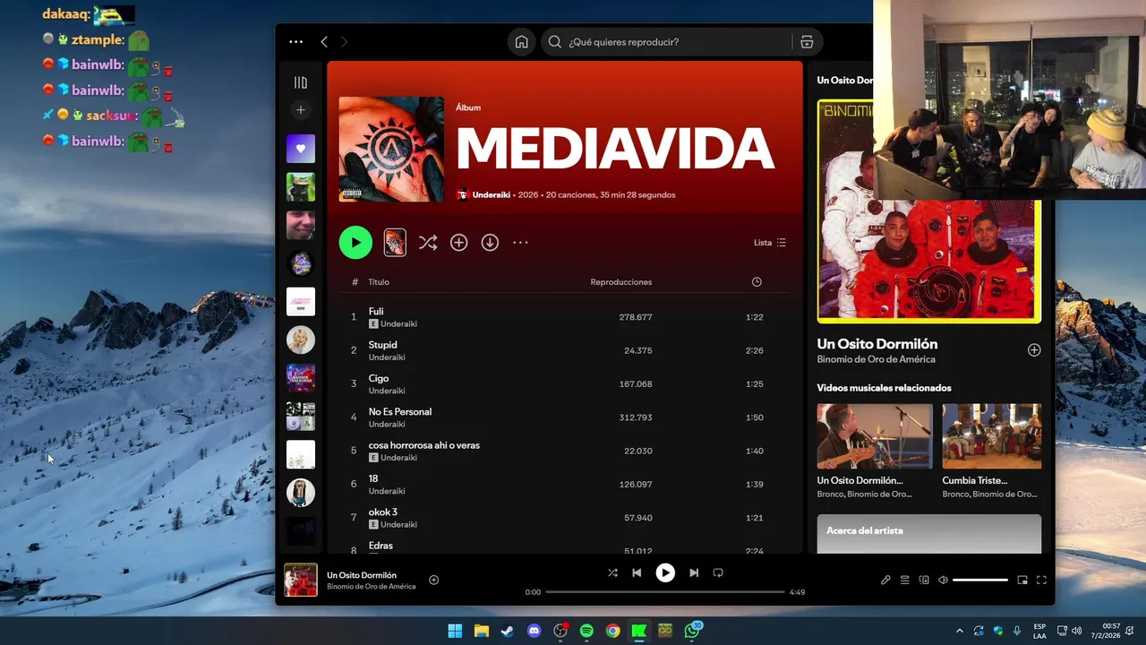Open Un Osito Dormilón title in side panel
This screenshot has width=1146, height=645.
(x=877, y=344)
